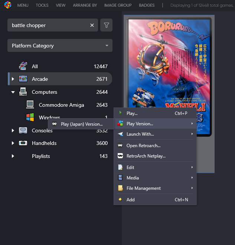The height and width of the screenshot is (245, 235).
Task: Click the Commodore Amiga computer icon
Action: [x=30, y=105]
